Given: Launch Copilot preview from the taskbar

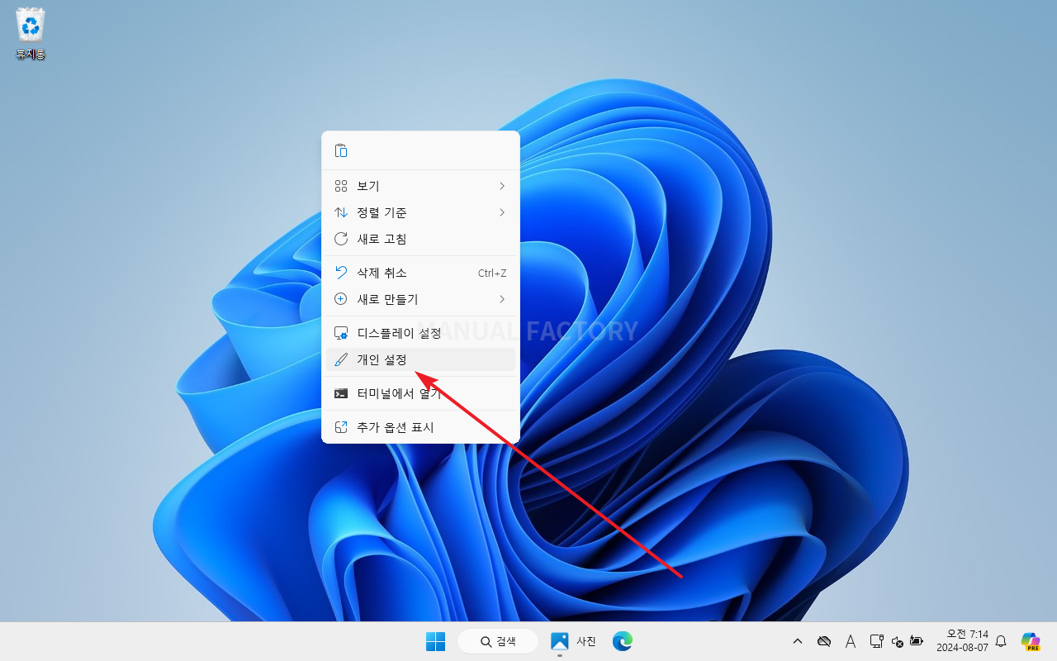Looking at the screenshot, I should point(1031,641).
